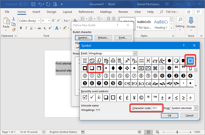Confirm the Symbol dialog with OK
Image resolution: width=205 pixels, height=135 pixels.
pos(170,115)
